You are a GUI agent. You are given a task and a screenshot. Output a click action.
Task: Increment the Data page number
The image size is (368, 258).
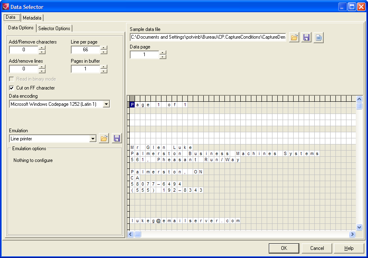pos(163,52)
